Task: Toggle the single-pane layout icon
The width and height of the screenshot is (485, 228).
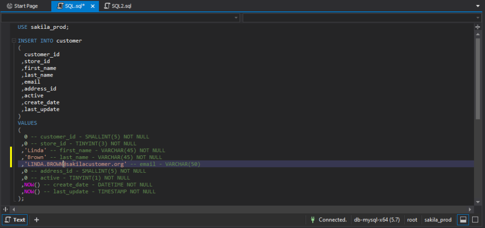Action: 475,220
